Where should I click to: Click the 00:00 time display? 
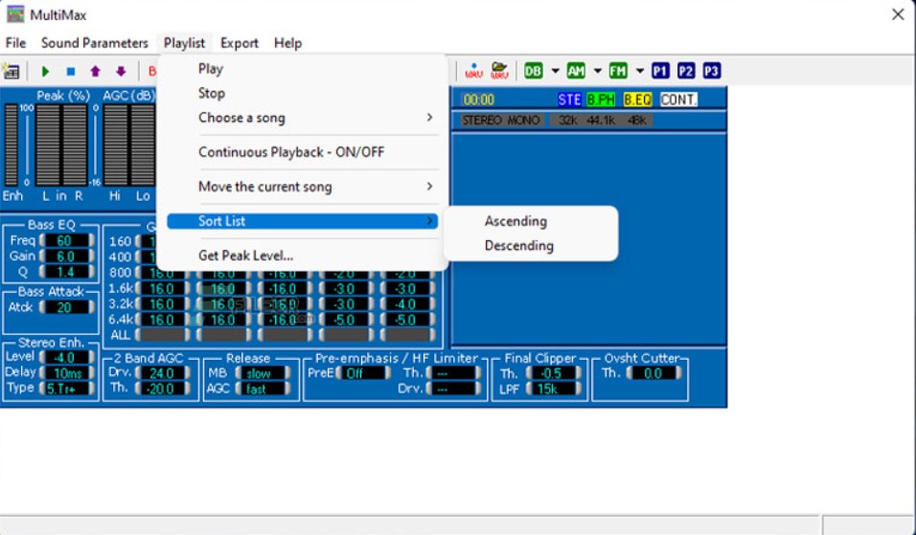(479, 100)
